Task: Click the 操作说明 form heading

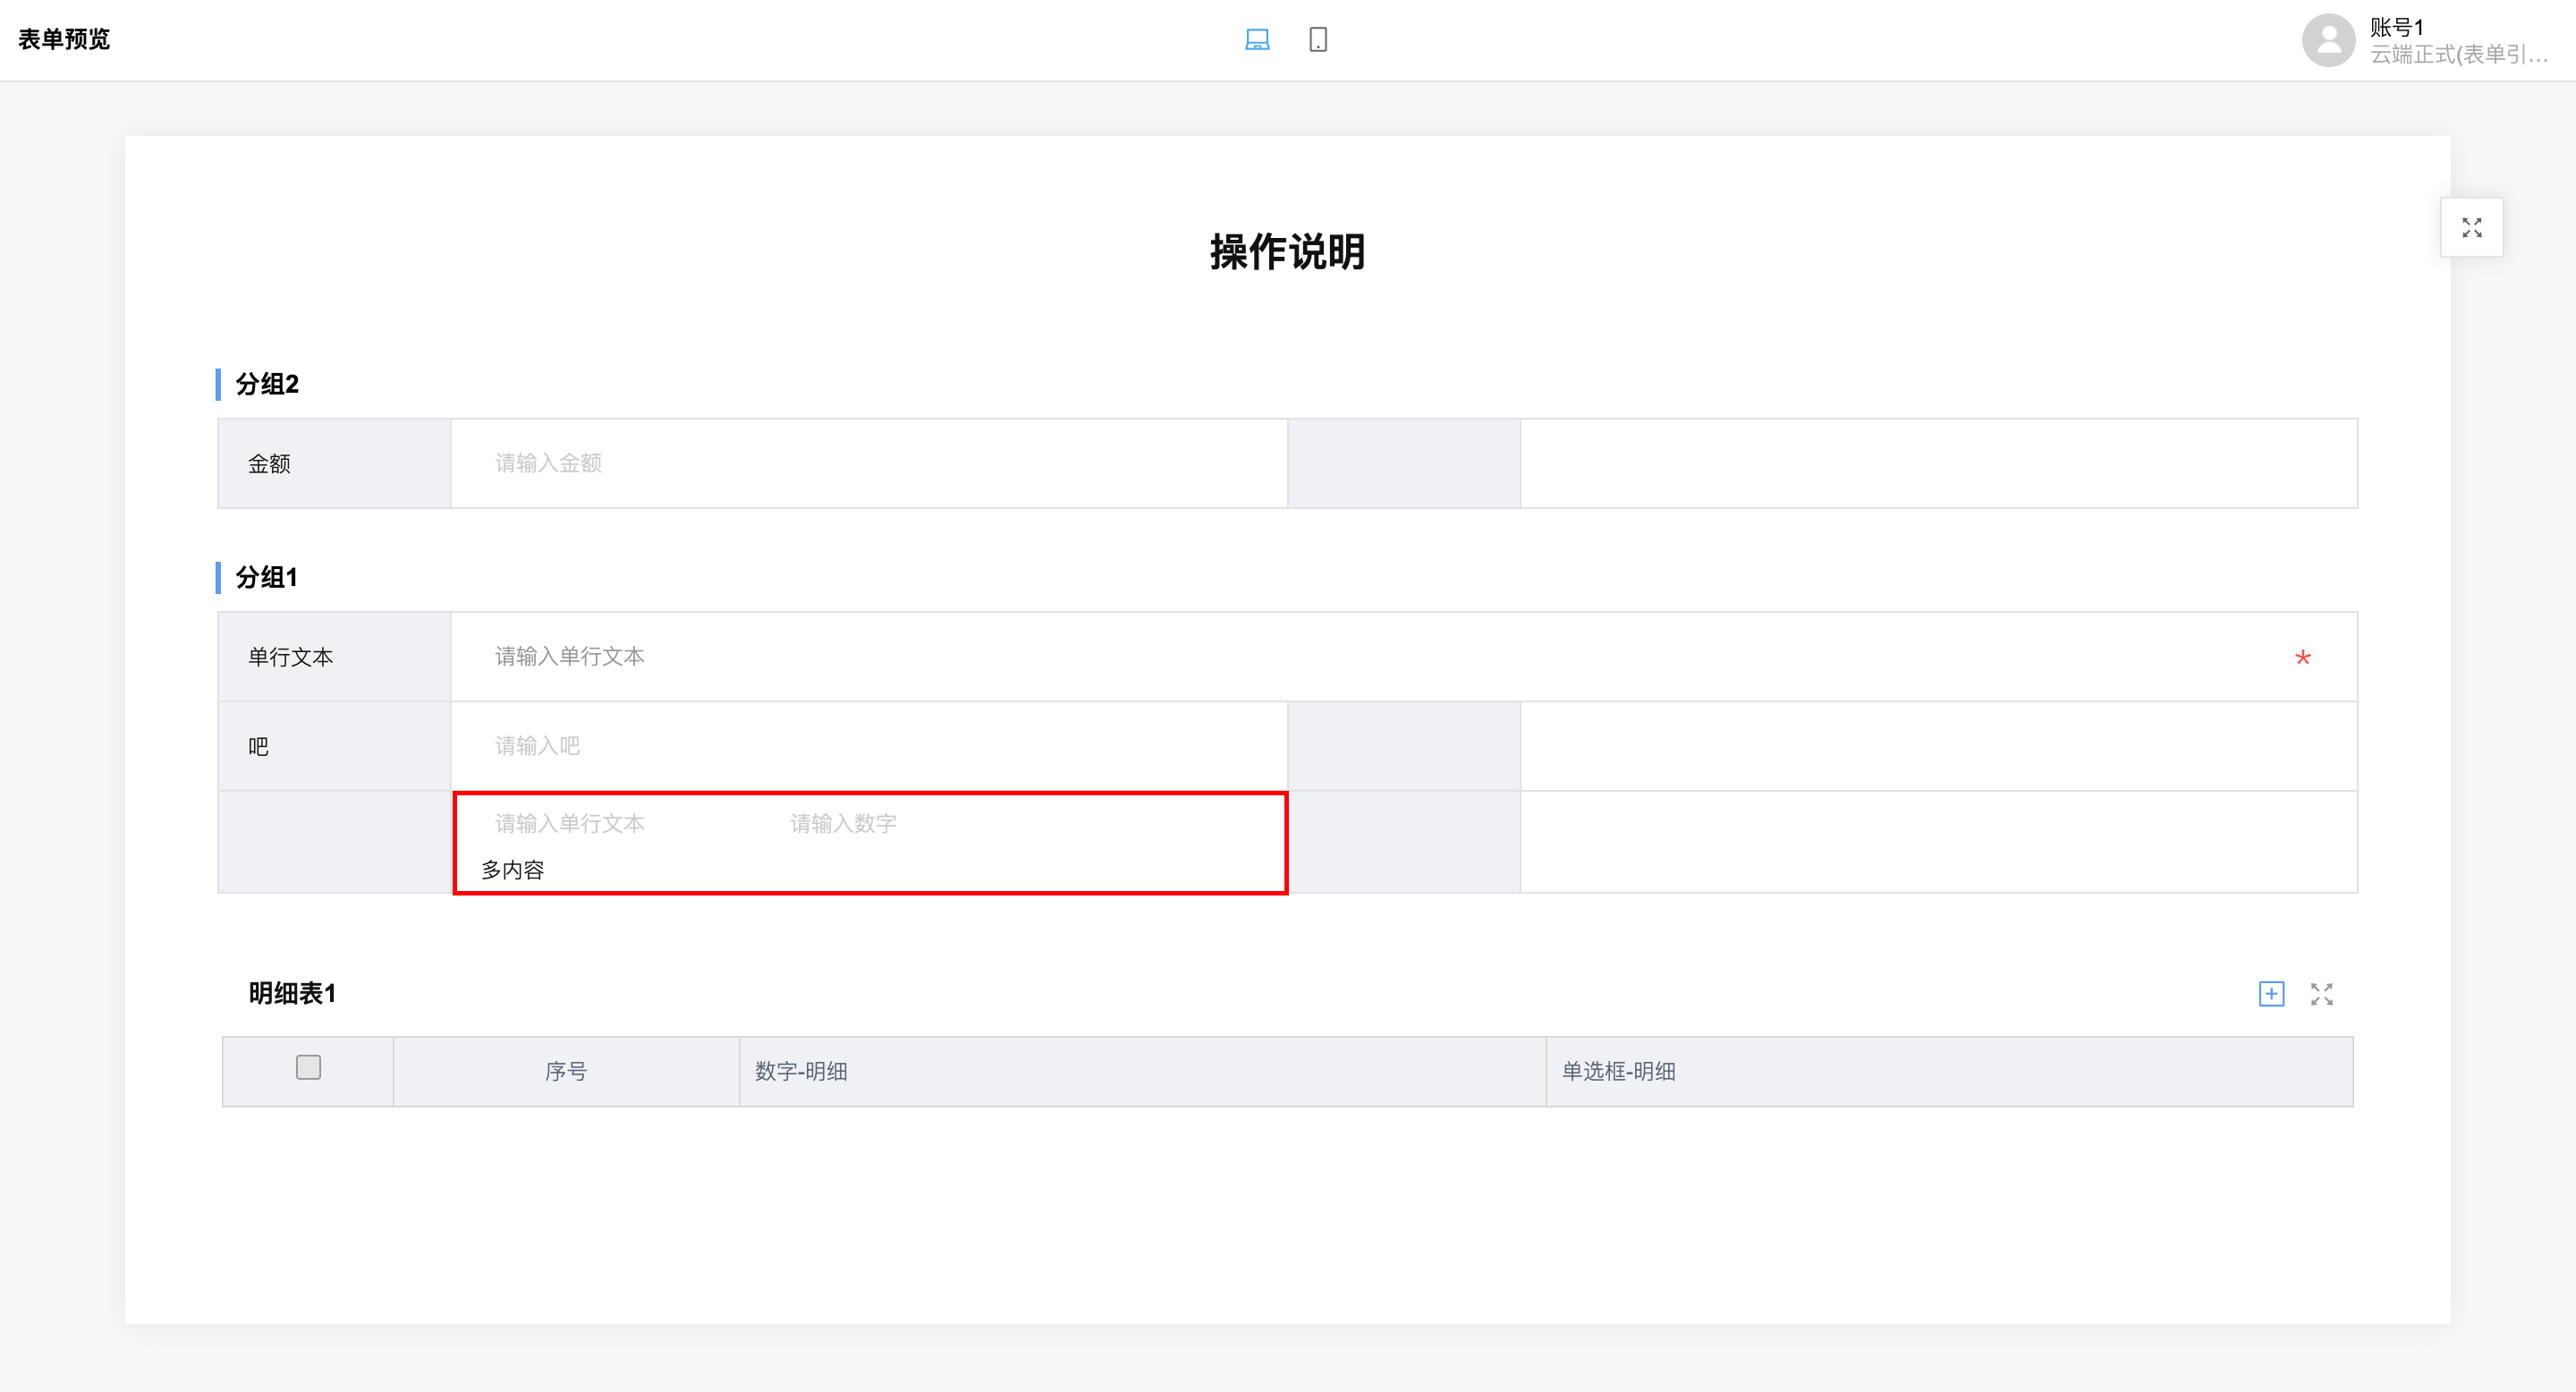Action: pyautogui.click(x=1288, y=252)
